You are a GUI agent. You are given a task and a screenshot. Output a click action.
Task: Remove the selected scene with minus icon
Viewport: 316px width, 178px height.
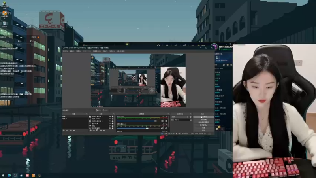pyautogui.click(x=67, y=131)
